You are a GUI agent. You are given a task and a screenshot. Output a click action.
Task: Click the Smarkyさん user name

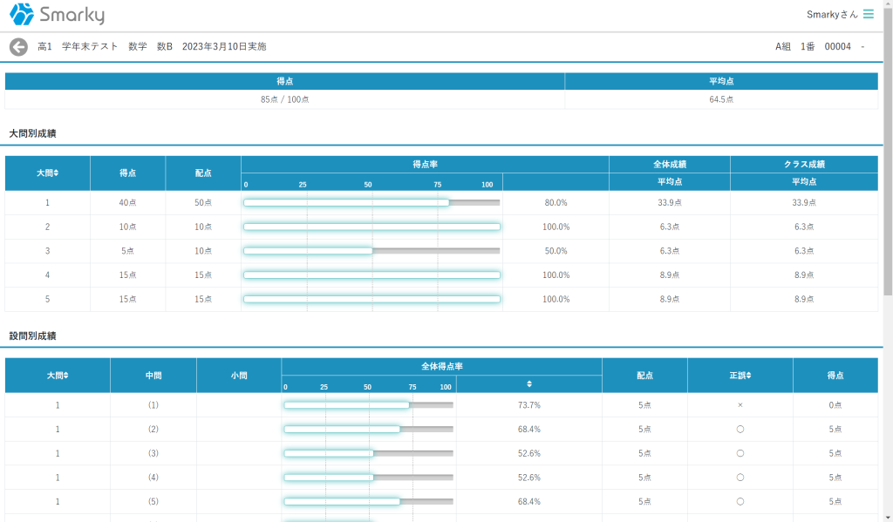click(x=832, y=14)
